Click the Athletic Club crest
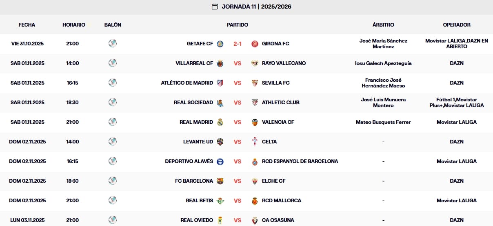 pos(255,103)
